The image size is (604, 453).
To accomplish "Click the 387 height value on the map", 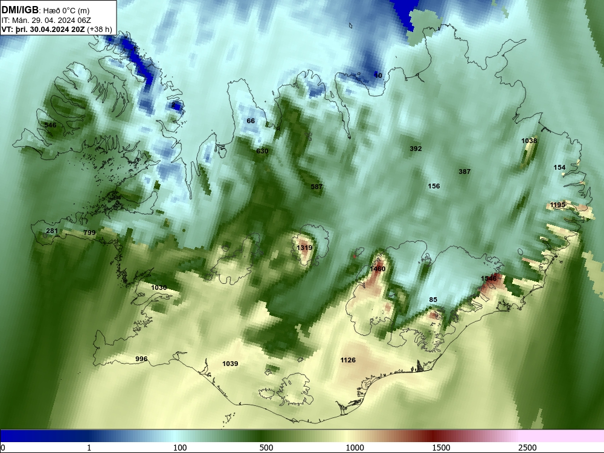I will (464, 172).
